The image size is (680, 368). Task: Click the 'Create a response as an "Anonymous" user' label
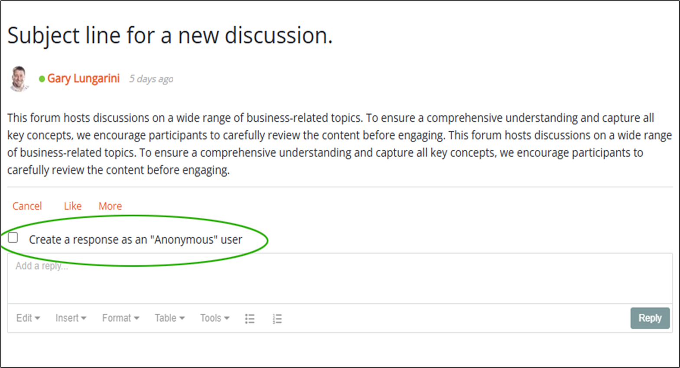136,239
